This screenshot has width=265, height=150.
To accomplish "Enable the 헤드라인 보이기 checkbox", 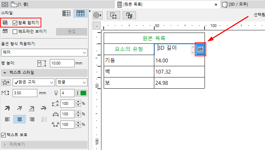I will click(15, 32).
